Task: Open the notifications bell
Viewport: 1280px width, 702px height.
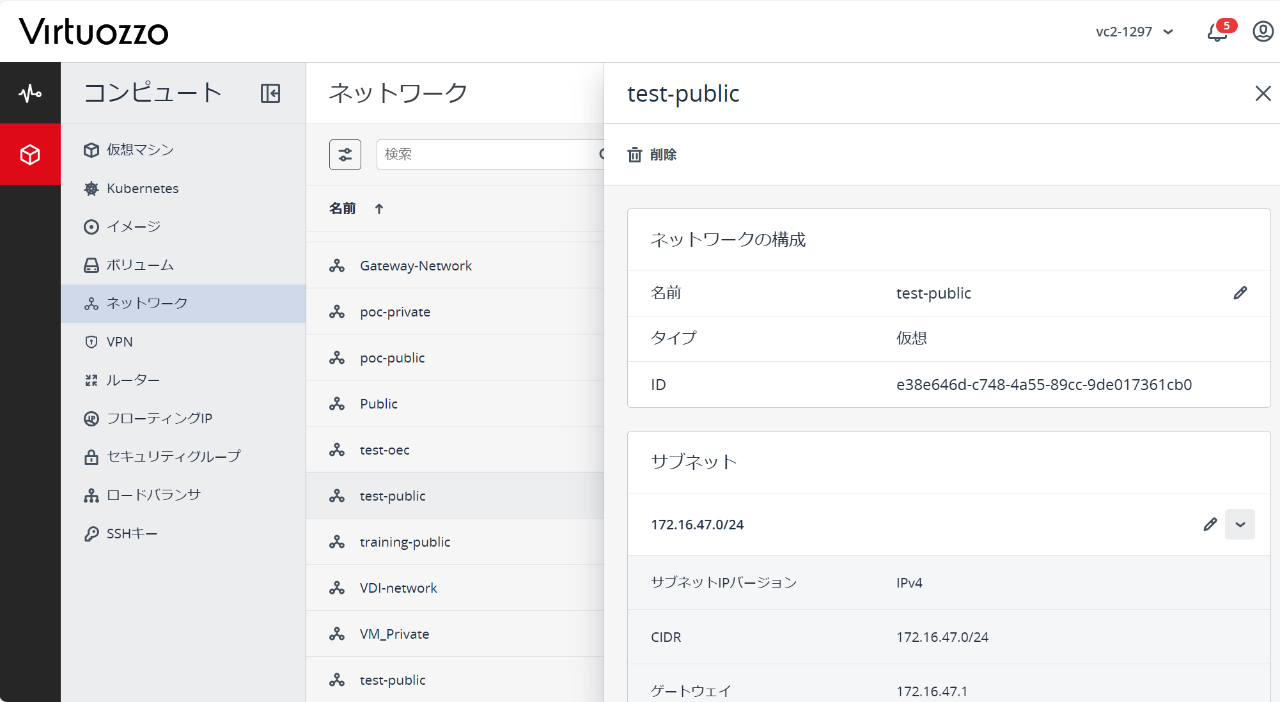Action: pos(1217,32)
